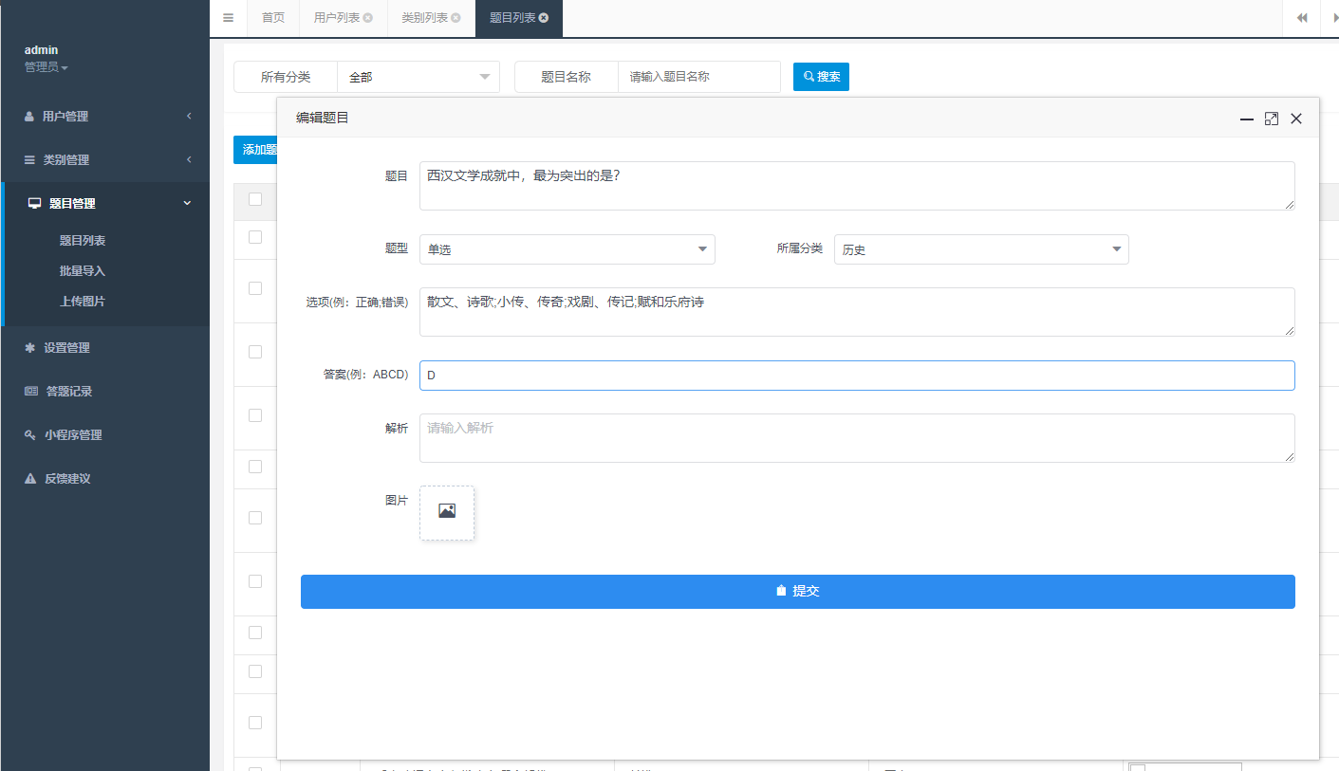
Task: Click the 答案 field containing D
Action: (x=857, y=376)
